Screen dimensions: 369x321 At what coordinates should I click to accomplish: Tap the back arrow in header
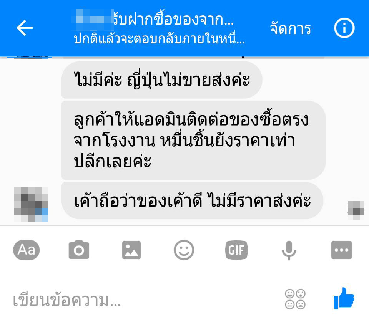(x=25, y=28)
